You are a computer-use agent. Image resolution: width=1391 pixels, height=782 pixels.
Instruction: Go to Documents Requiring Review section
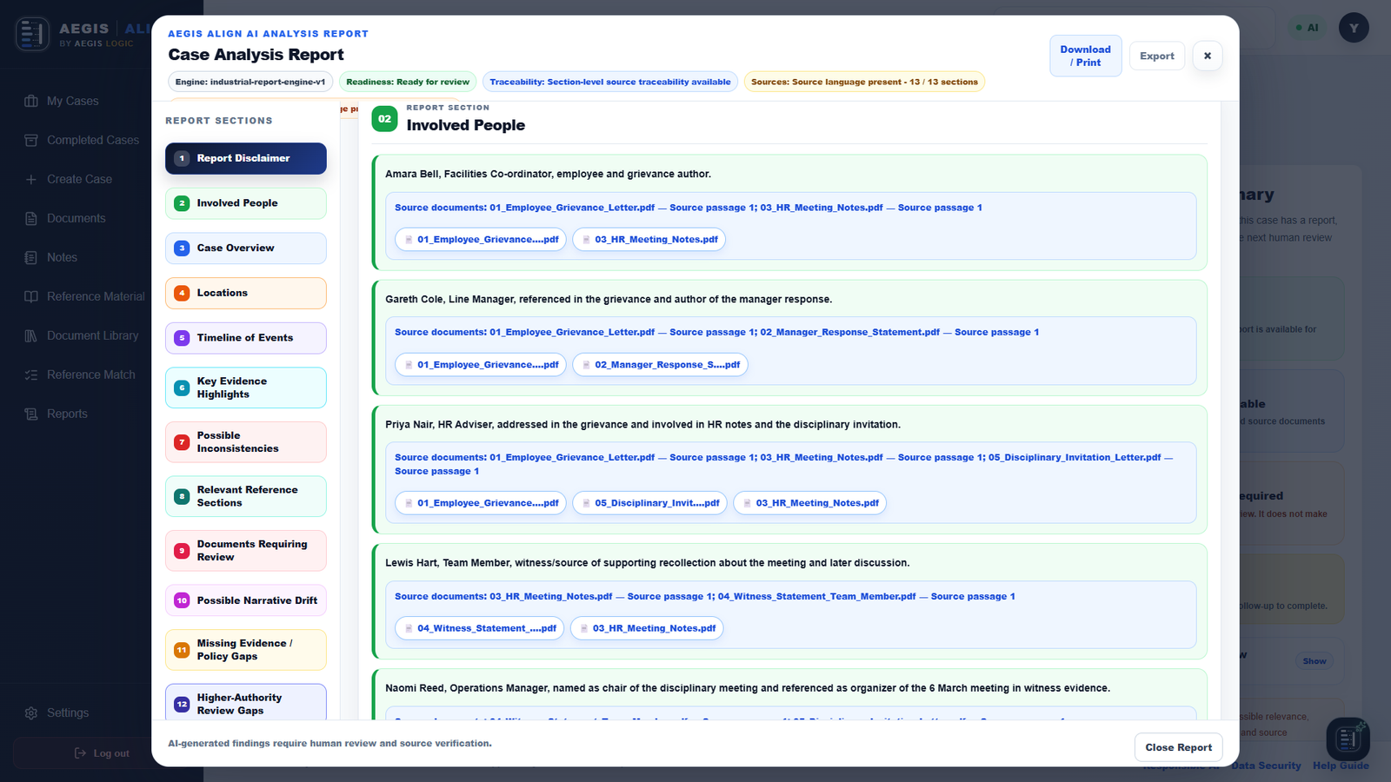[246, 551]
